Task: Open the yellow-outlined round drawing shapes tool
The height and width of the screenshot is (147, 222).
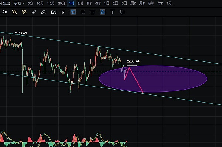Action: click(24, 12)
